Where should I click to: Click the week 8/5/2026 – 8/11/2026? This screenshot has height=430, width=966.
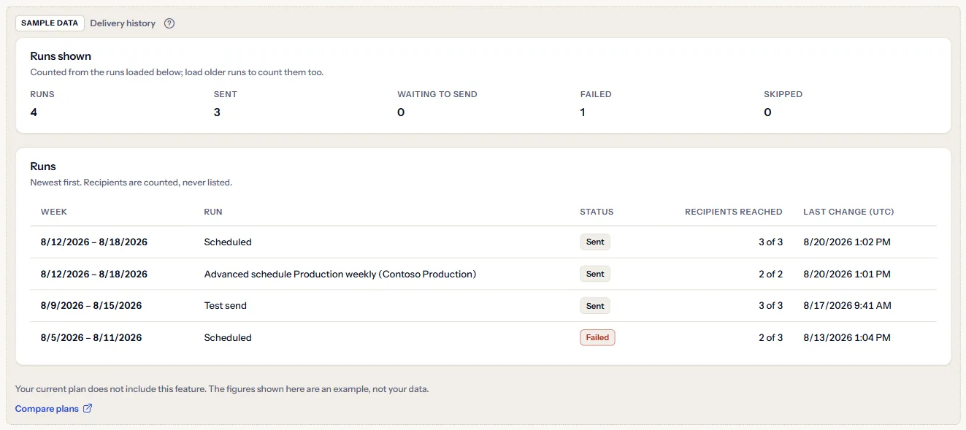point(91,337)
